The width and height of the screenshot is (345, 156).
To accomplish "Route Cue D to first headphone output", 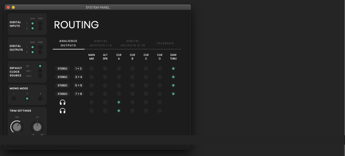I will [x=160, y=102].
